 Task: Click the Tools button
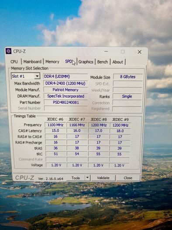tap(76, 178)
